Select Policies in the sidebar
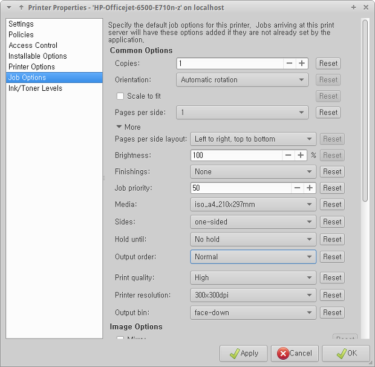Screen dimensions: 375x367 [x=54, y=35]
